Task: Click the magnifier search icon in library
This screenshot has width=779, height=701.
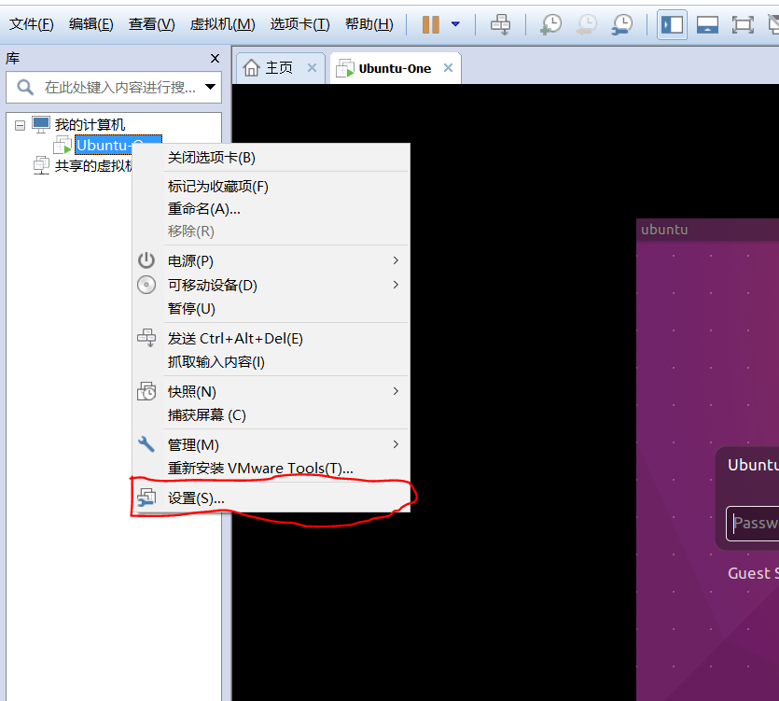Action: coord(25,88)
